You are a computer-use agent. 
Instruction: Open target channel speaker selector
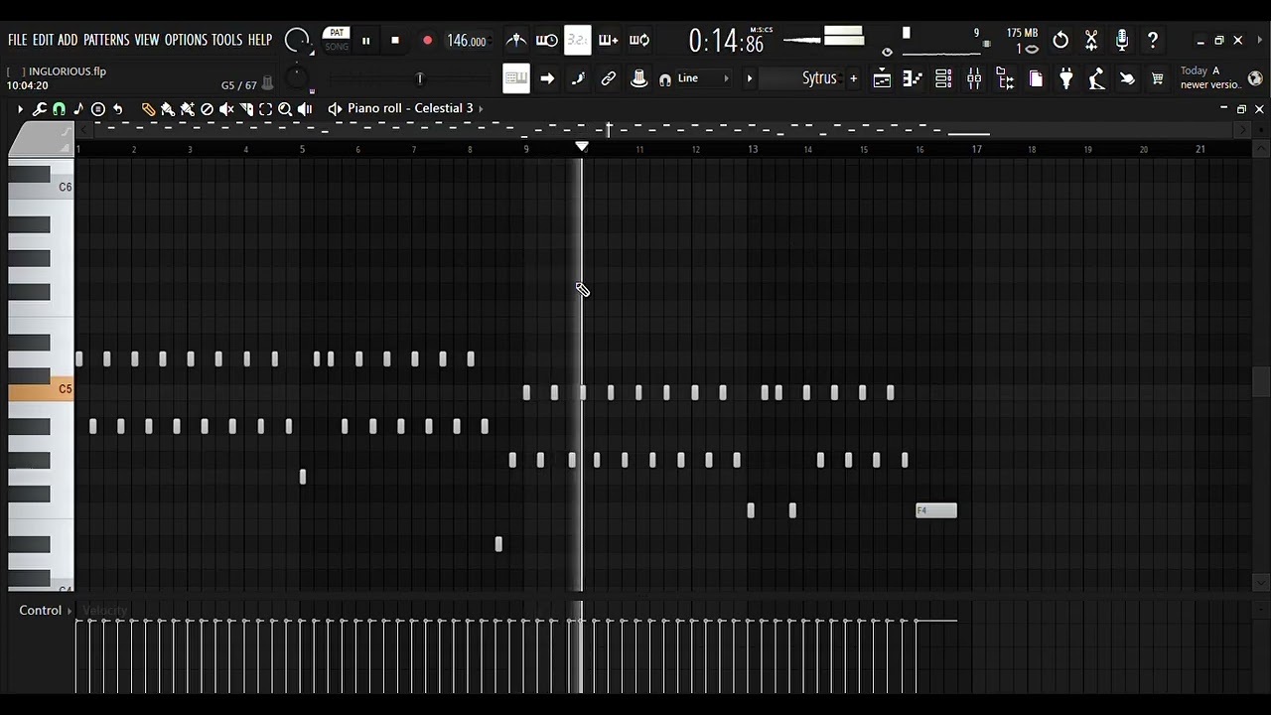(x=336, y=108)
